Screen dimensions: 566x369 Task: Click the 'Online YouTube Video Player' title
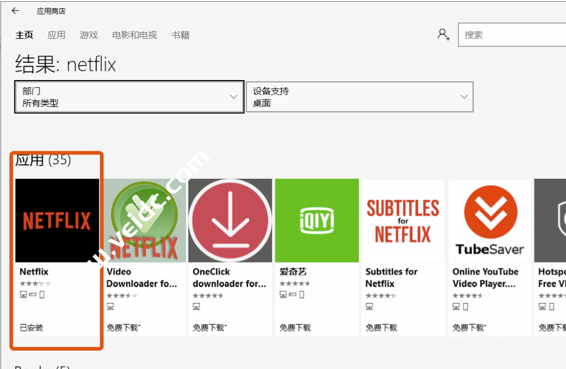pos(485,277)
